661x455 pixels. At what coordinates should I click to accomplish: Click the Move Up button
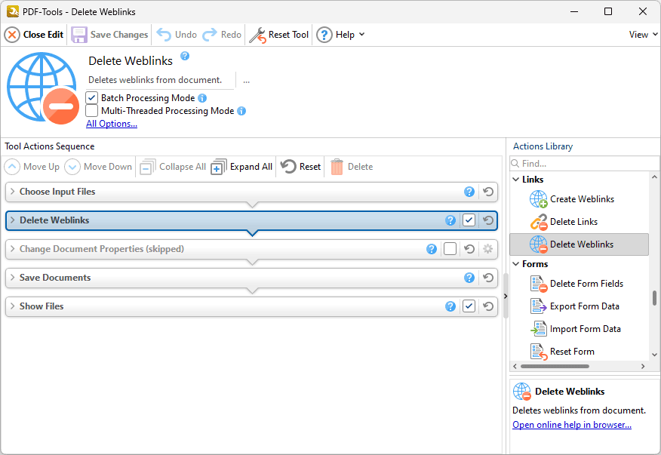(x=32, y=167)
